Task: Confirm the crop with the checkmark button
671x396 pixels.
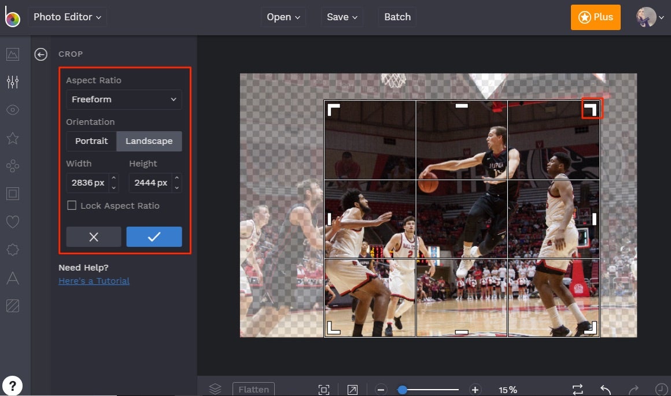Action: [x=154, y=236]
